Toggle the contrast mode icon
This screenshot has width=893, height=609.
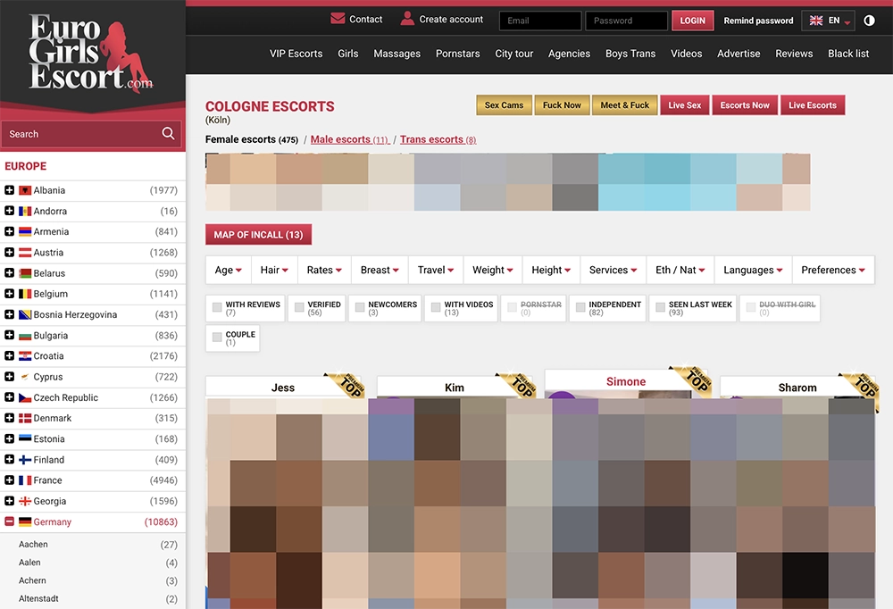869,21
